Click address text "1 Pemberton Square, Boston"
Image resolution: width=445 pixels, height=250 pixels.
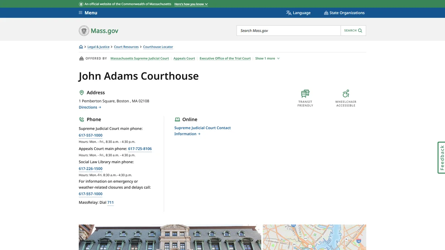104,101
